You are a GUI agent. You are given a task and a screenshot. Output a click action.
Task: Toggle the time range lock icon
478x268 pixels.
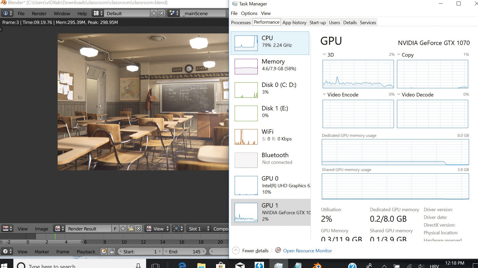click(x=112, y=252)
